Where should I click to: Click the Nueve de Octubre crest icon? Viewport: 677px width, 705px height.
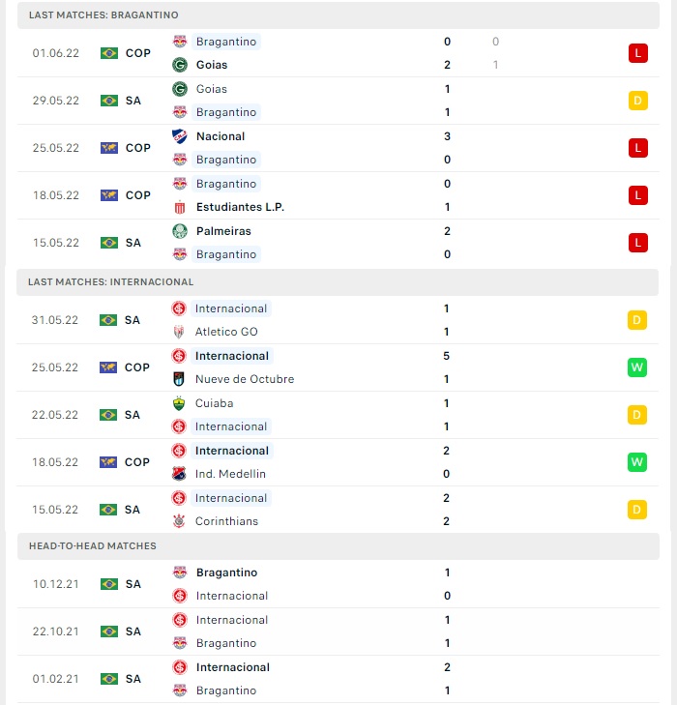coord(179,379)
